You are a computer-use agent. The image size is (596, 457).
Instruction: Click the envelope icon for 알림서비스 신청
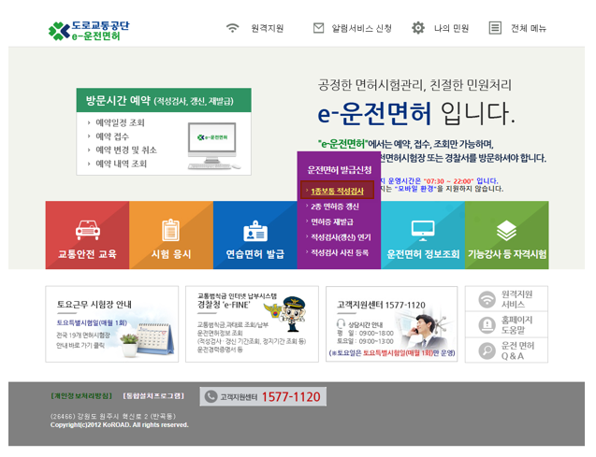pyautogui.click(x=318, y=28)
